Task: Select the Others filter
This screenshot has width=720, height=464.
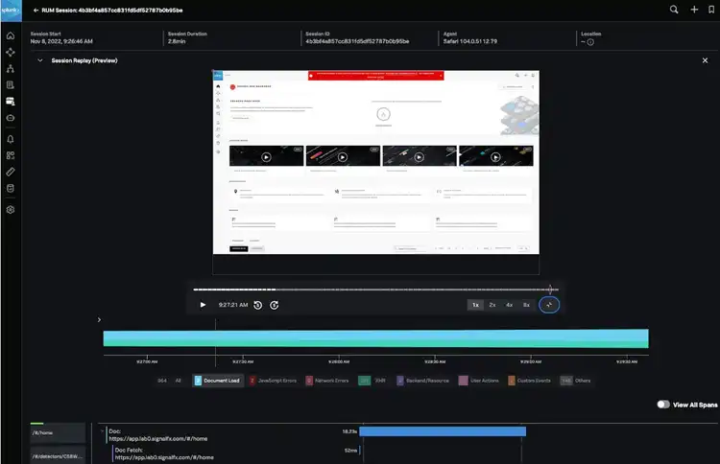Action: pos(575,381)
